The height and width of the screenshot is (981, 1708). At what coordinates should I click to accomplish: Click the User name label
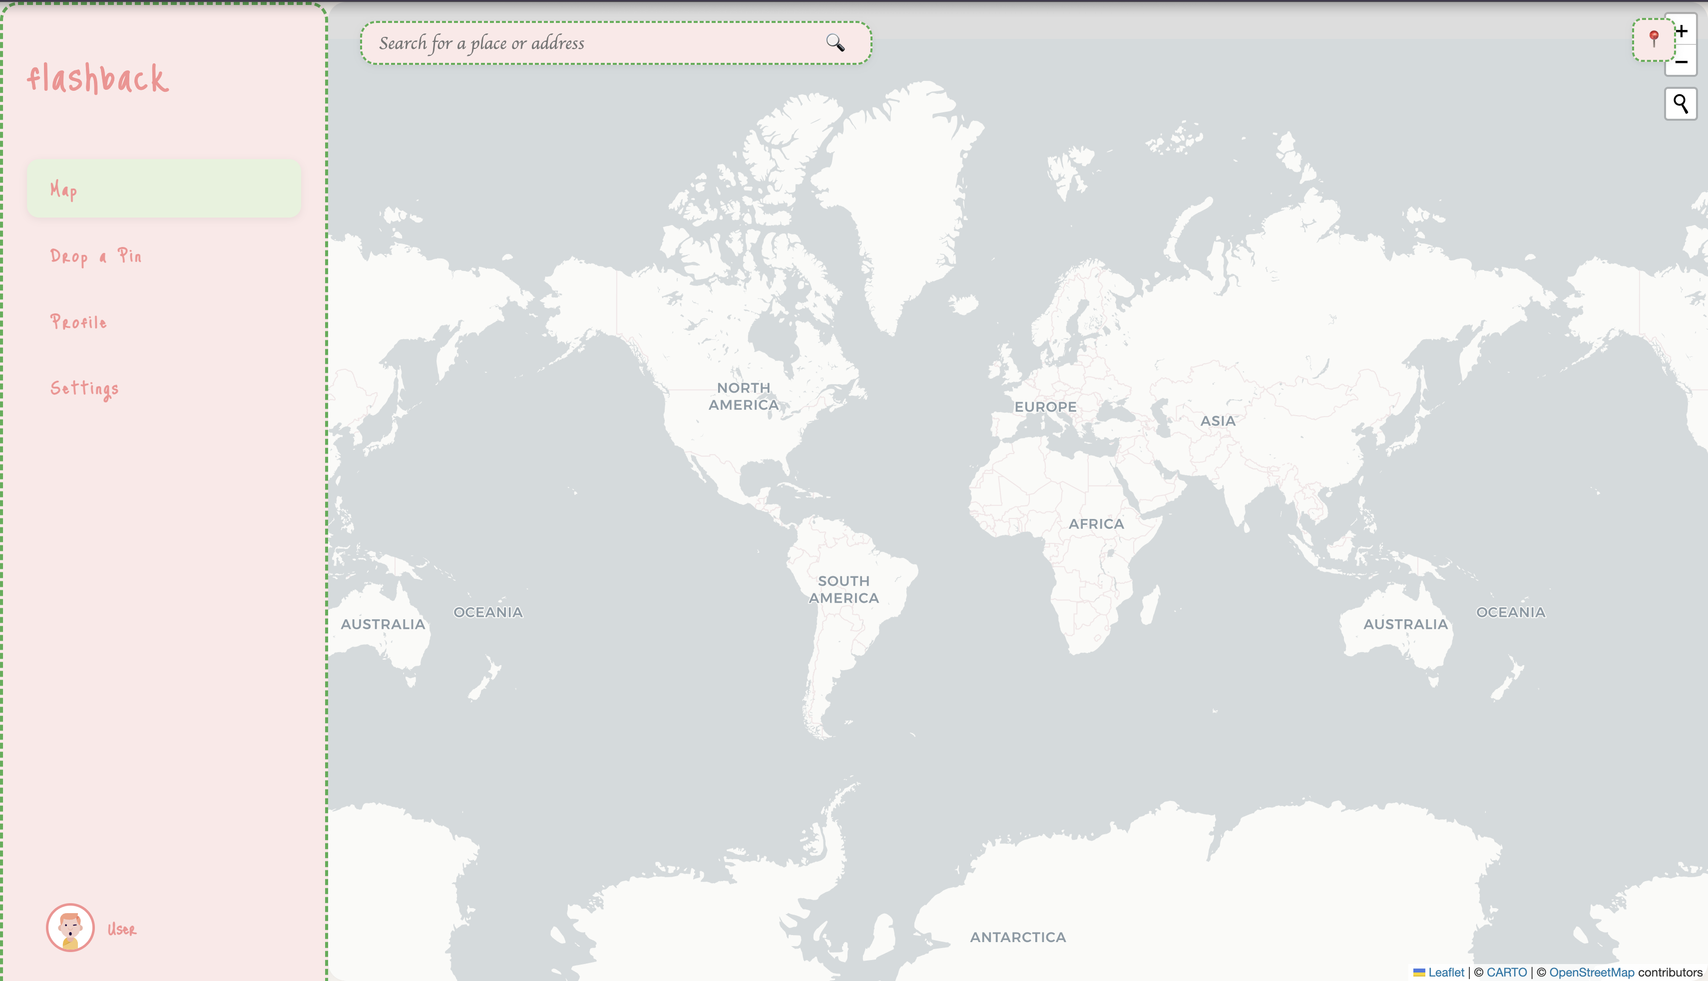pos(122,929)
